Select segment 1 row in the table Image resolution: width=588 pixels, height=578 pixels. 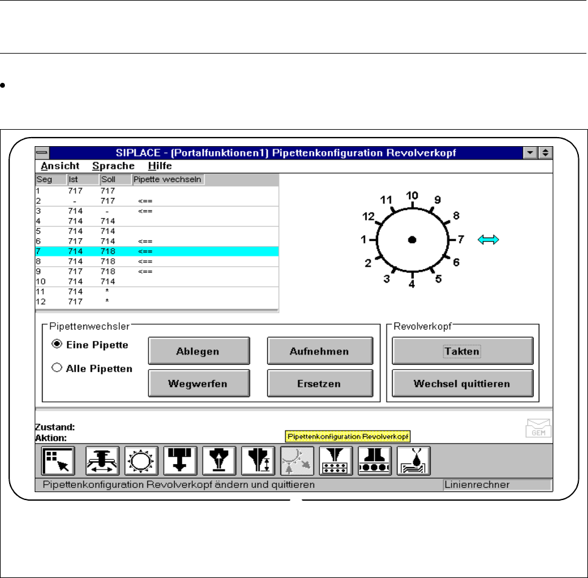[157, 191]
